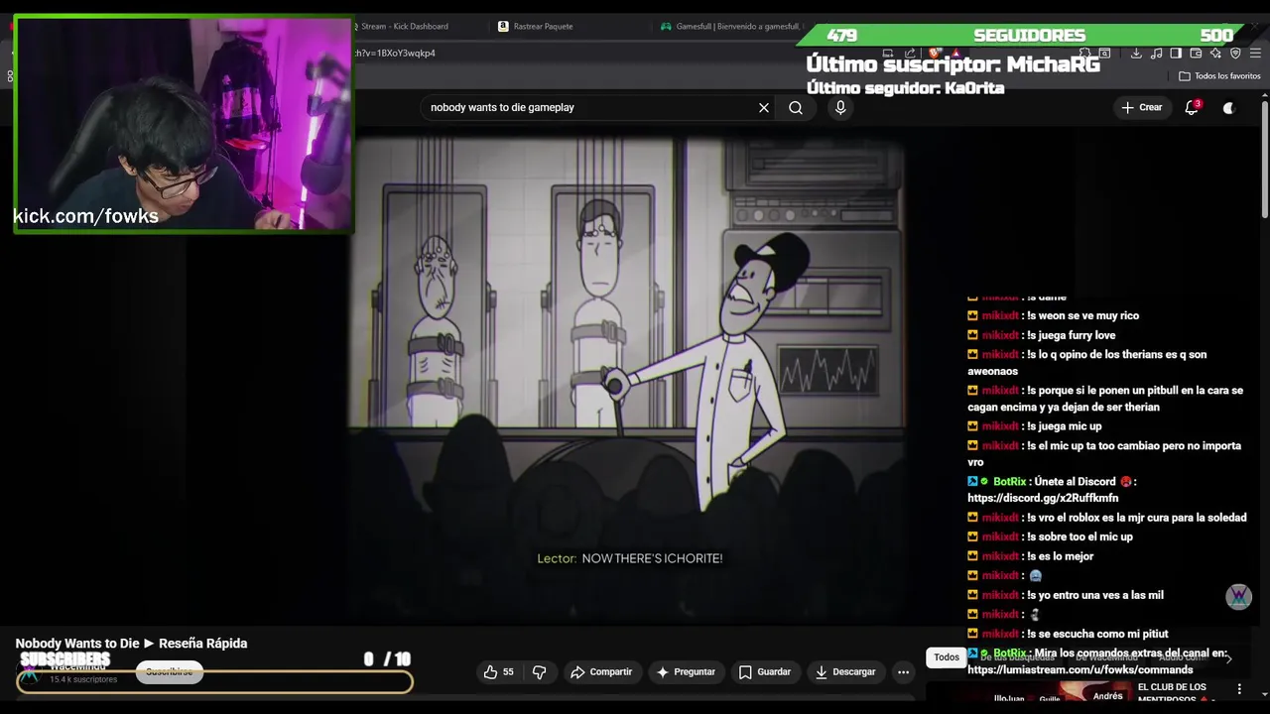Open more actions three-dot menu below video
Image resolution: width=1270 pixels, height=714 pixels.
tap(903, 671)
